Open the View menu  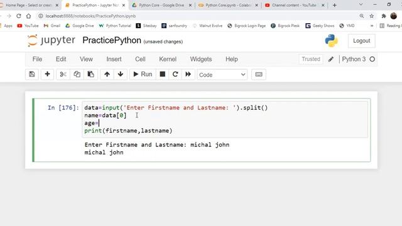coord(86,59)
